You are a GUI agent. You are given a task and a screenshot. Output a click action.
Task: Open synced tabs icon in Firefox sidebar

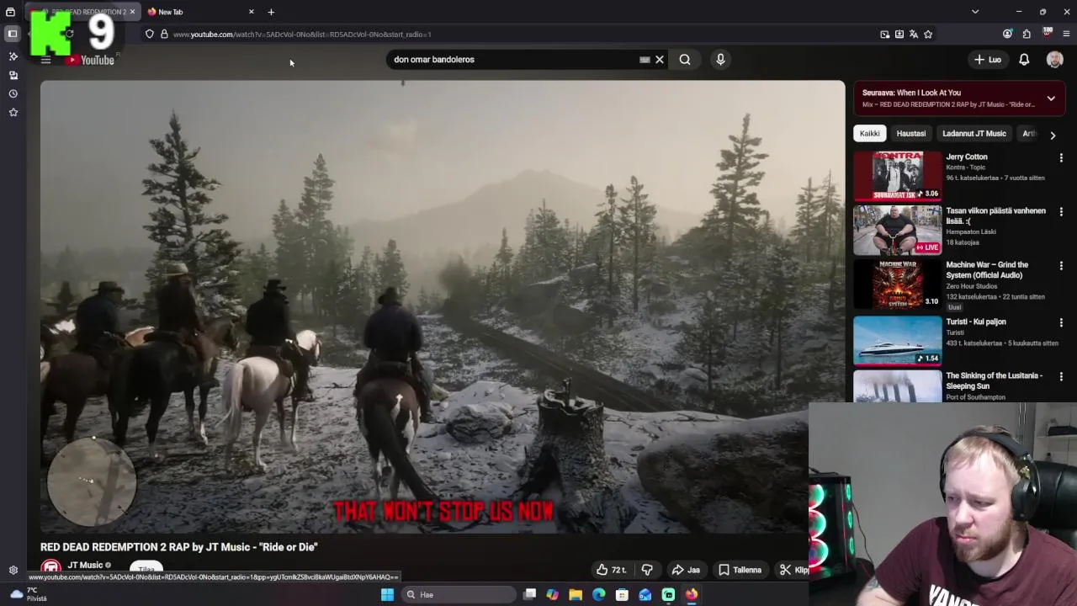pyautogui.click(x=13, y=75)
